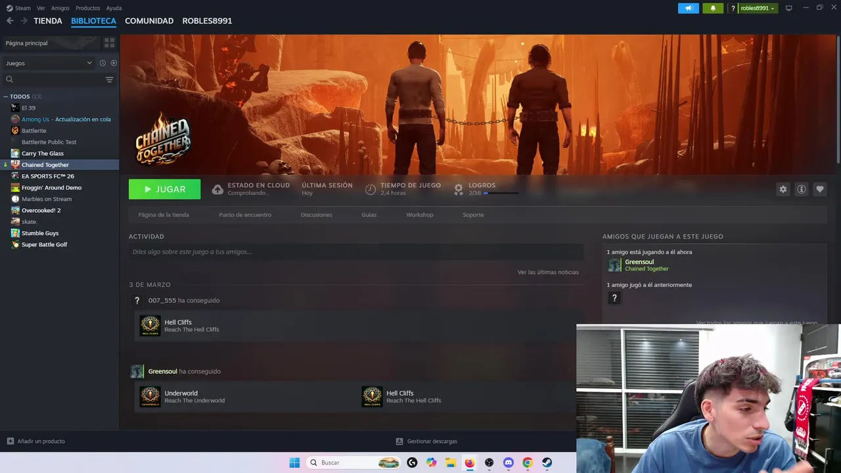
Task: Open 007_555's Hell Cliffs achievement icon
Action: [x=150, y=325]
